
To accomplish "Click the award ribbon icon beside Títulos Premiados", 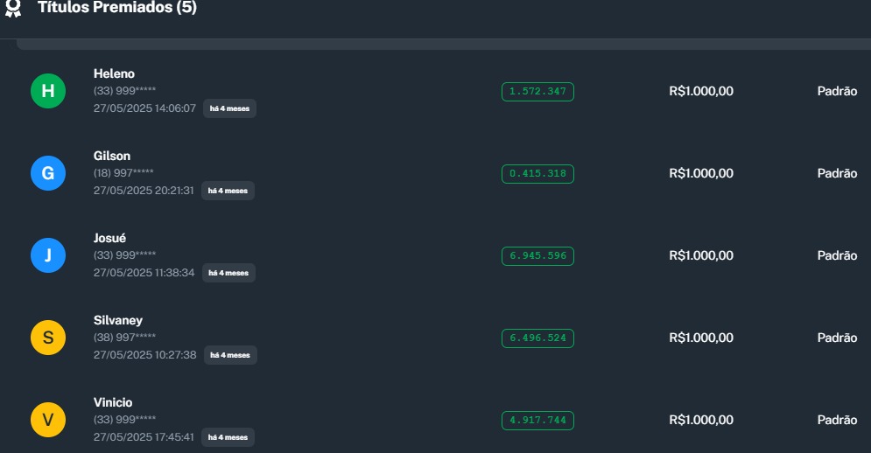I will 12,9.
